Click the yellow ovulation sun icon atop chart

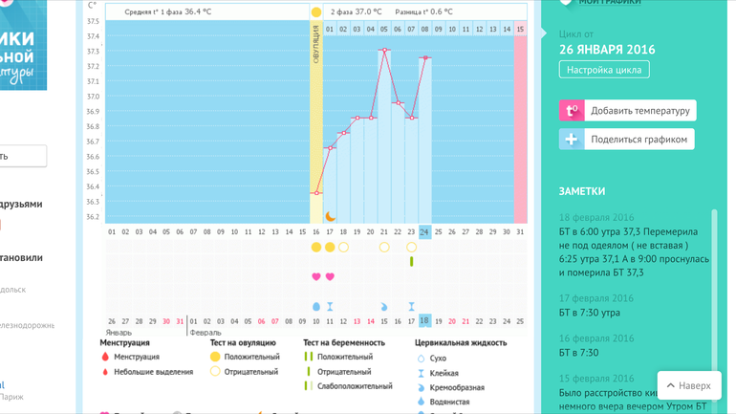[x=316, y=12]
